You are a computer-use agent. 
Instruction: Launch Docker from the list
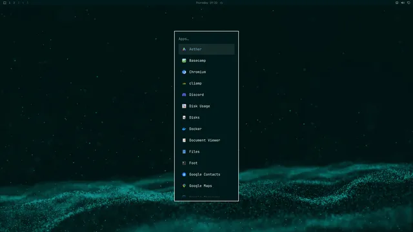206,129
